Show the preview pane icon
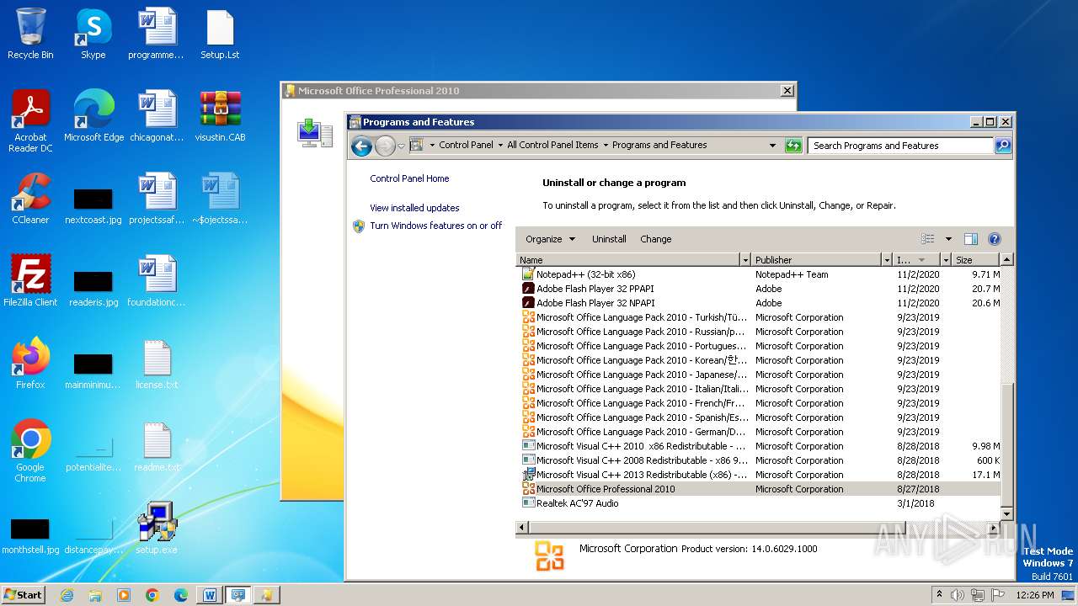 click(970, 239)
